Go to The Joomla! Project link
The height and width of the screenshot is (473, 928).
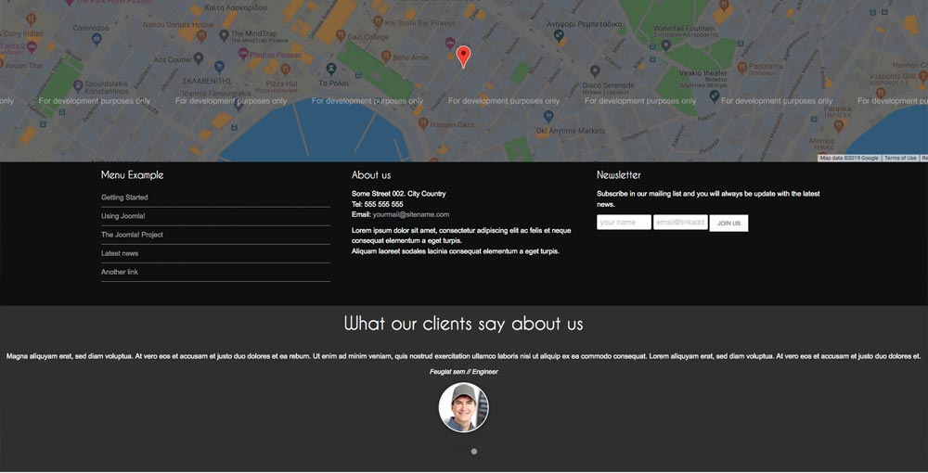coord(132,235)
